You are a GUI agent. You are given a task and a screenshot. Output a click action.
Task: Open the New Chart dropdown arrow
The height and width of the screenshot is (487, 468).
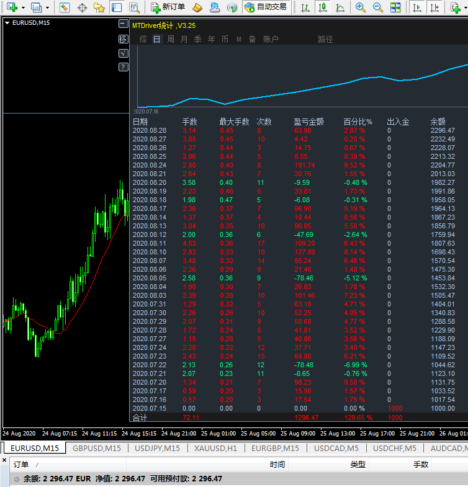pyautogui.click(x=23, y=7)
